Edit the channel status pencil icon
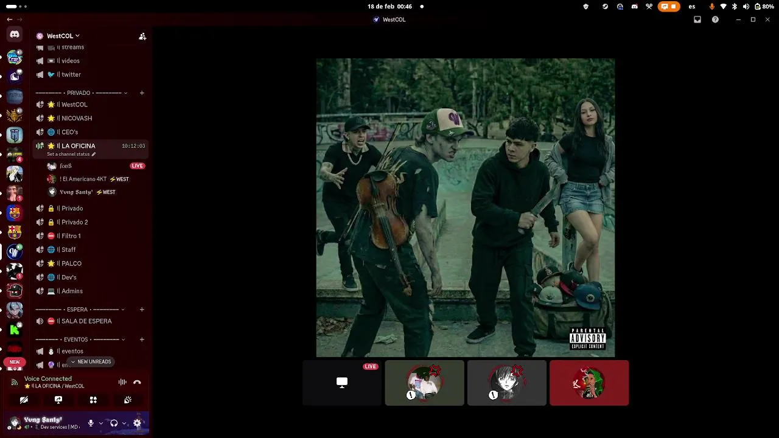 point(93,155)
